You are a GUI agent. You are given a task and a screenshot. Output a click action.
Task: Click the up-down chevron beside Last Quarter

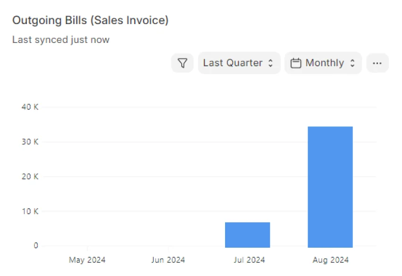pos(270,63)
